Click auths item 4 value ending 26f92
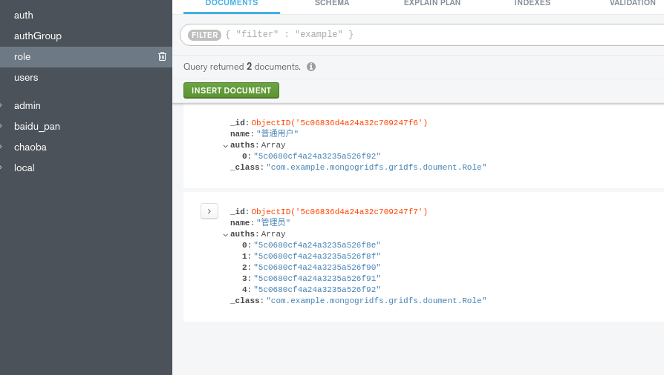 click(316, 289)
